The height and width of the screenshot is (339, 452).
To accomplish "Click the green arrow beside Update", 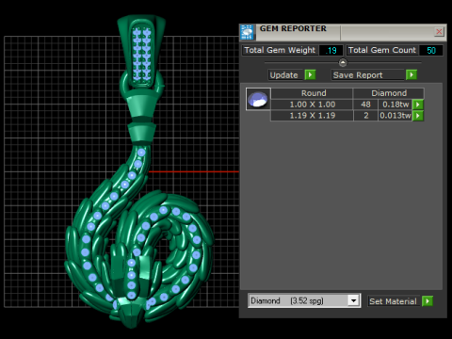I will tap(310, 75).
